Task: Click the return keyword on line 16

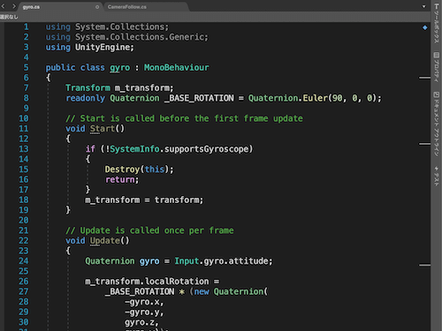Action: click(119, 179)
